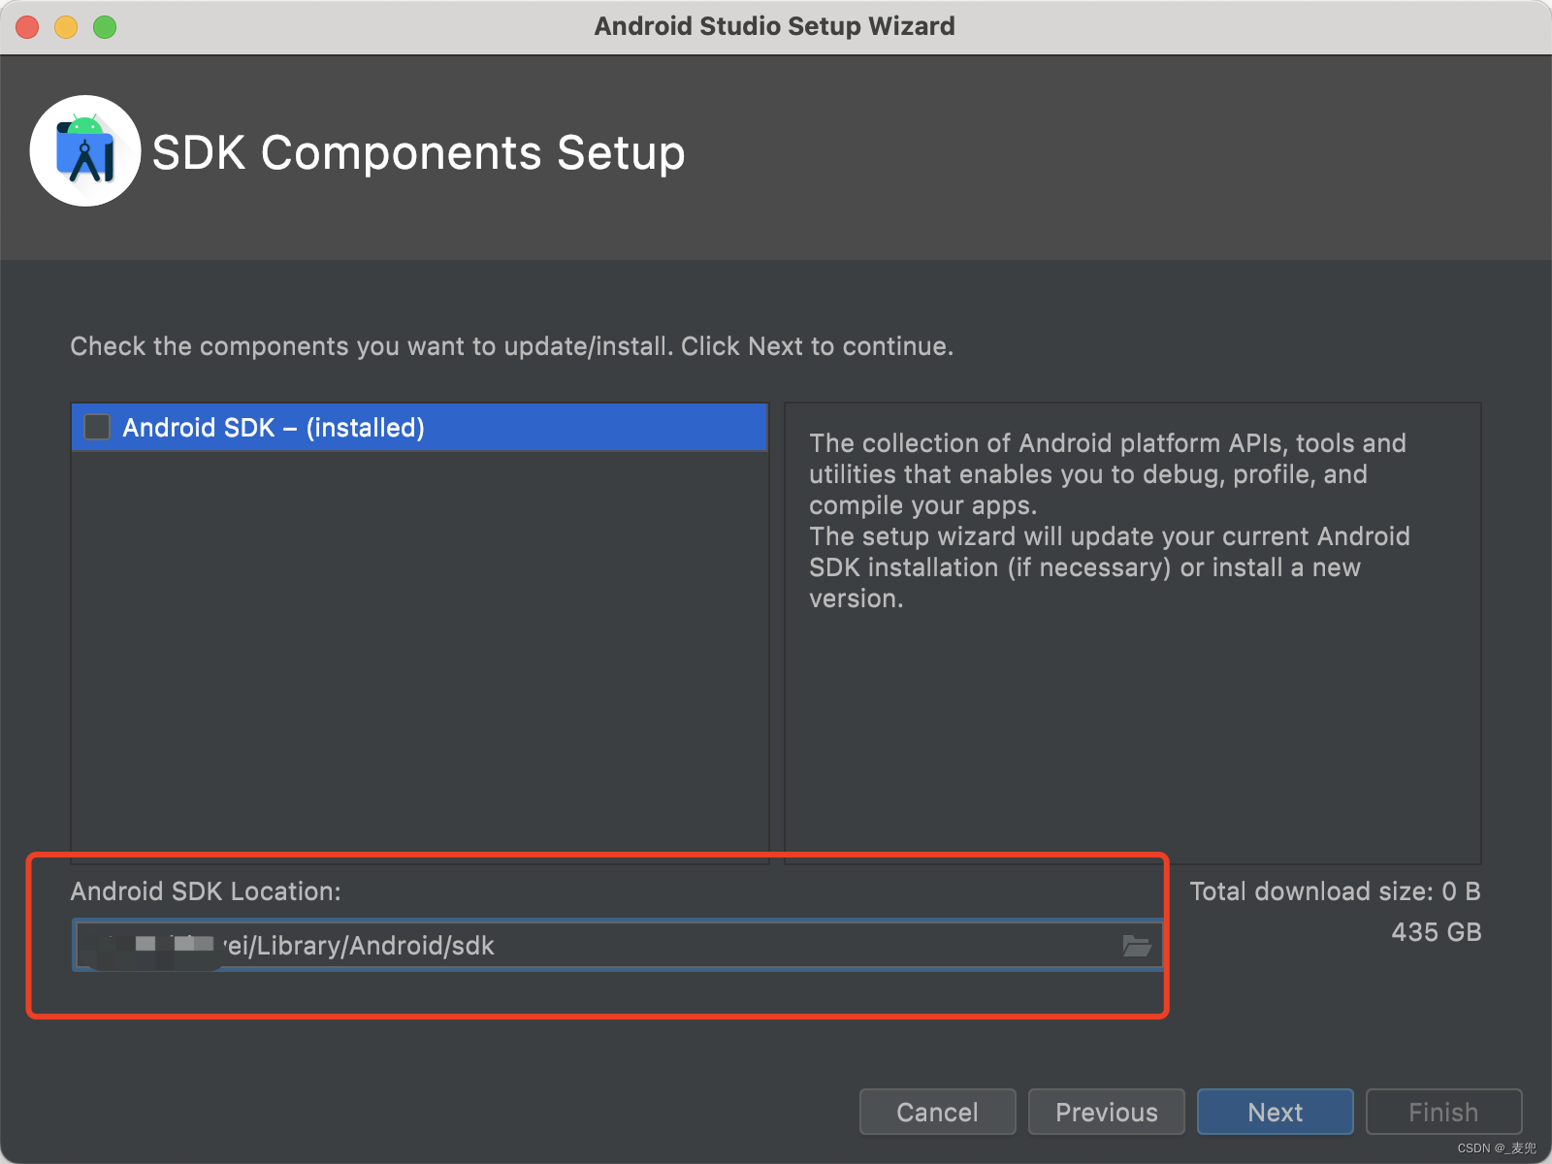
Task: Click the greyed-out Finish button
Action: coord(1443,1112)
